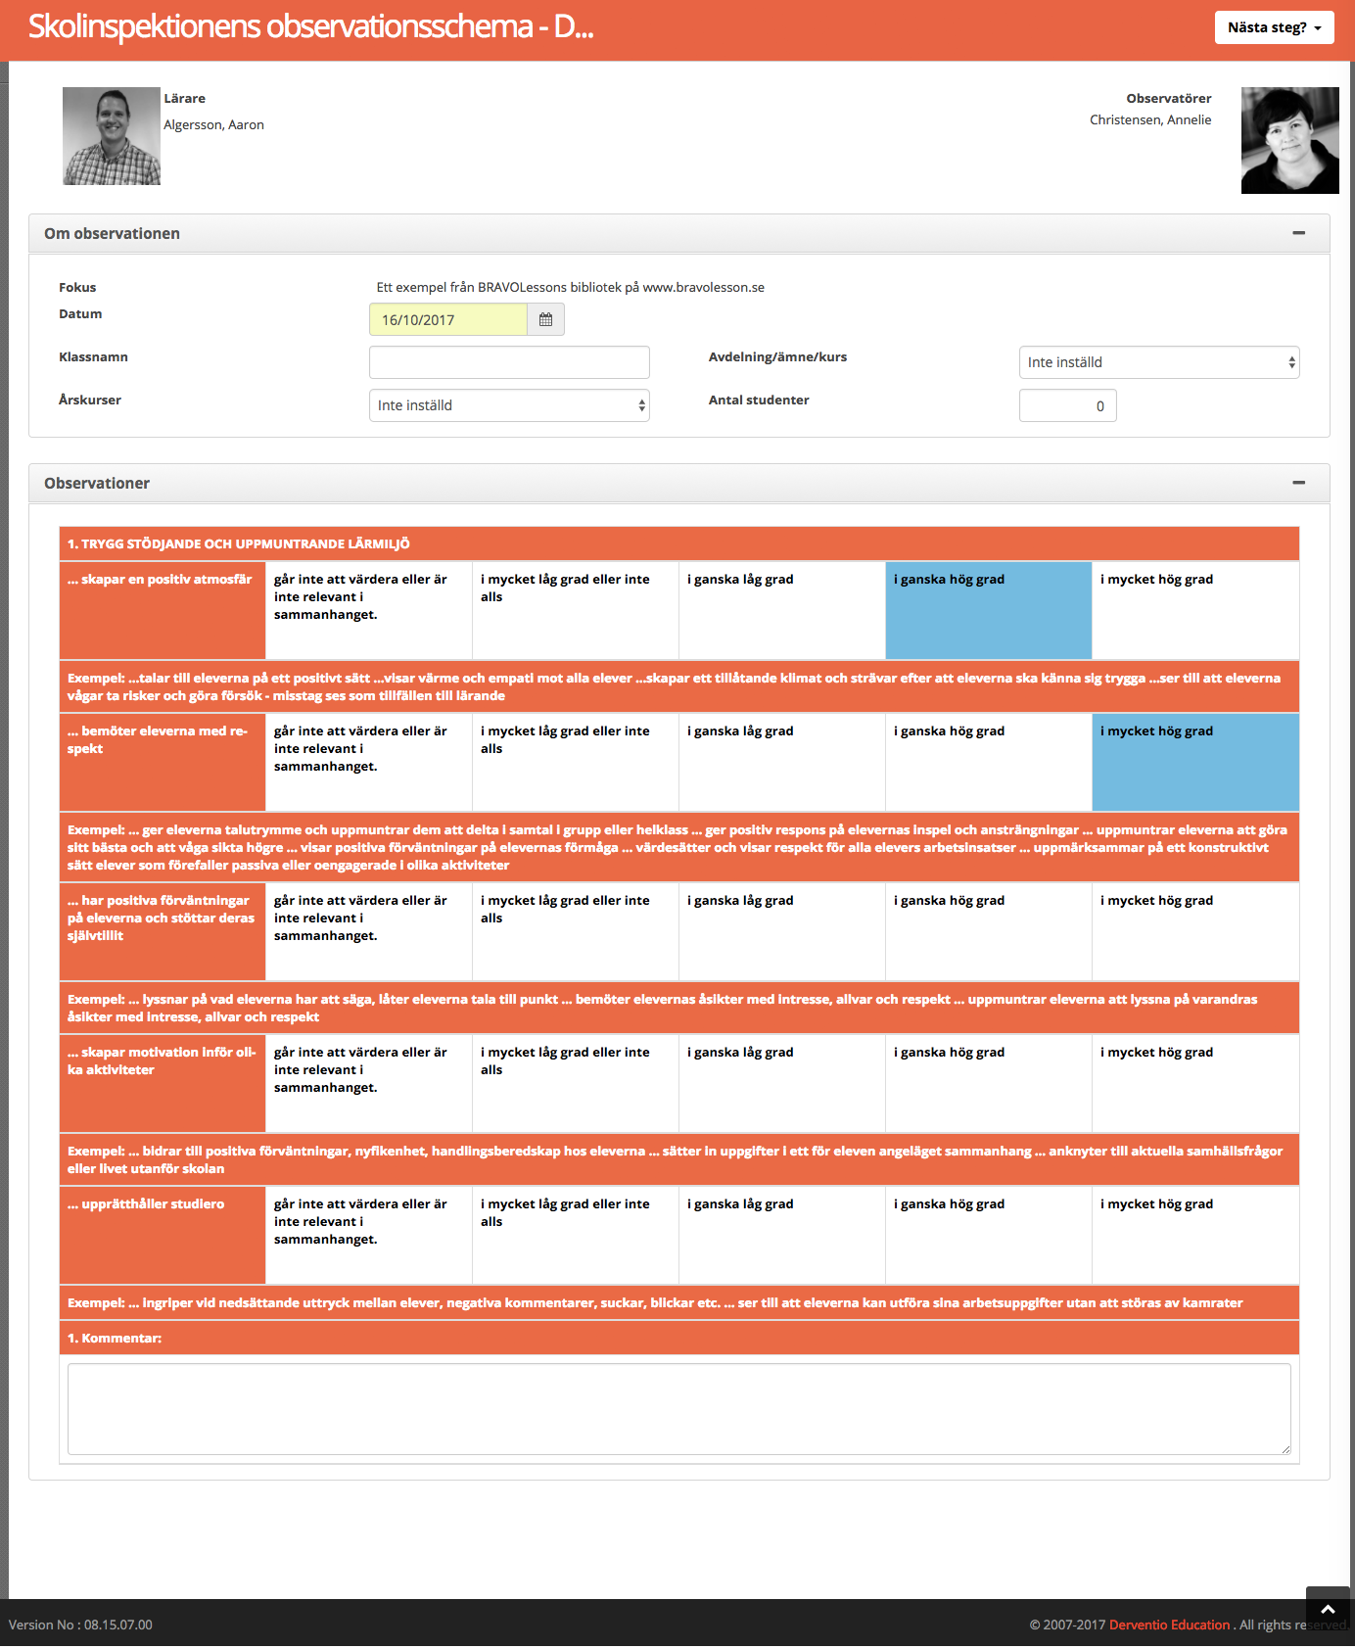Click the Antal studenter number field
Image resolution: width=1355 pixels, height=1649 pixels.
[x=1067, y=405]
